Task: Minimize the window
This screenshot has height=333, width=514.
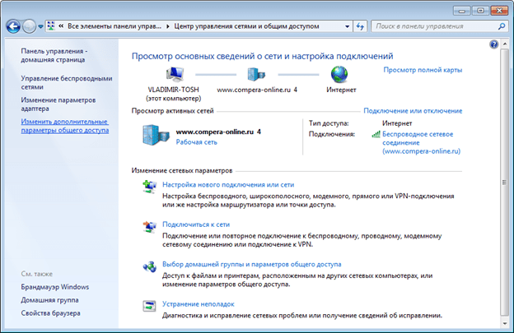Action: click(462, 11)
